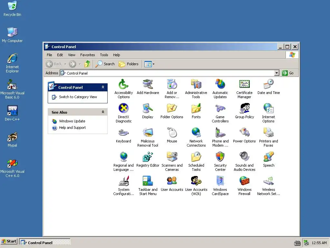
Task: Open DirectX Diagnostic icon
Action: (x=123, y=108)
